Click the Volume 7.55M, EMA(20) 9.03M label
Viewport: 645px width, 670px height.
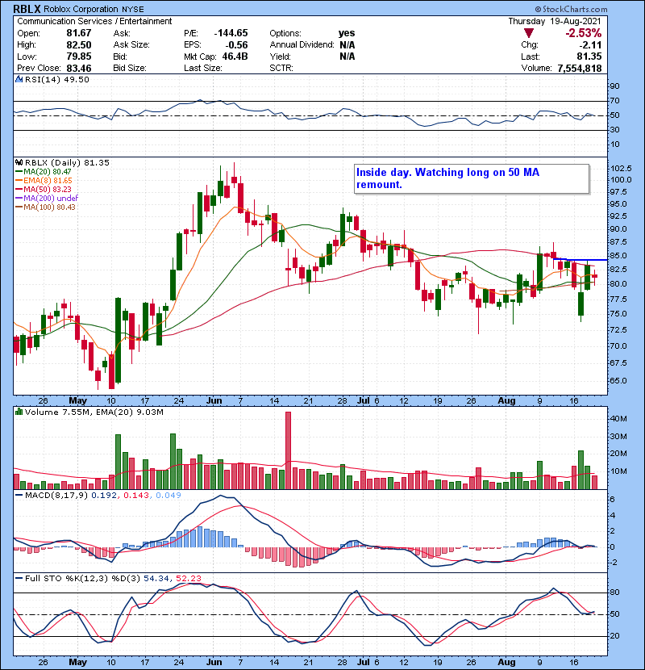tap(94, 412)
